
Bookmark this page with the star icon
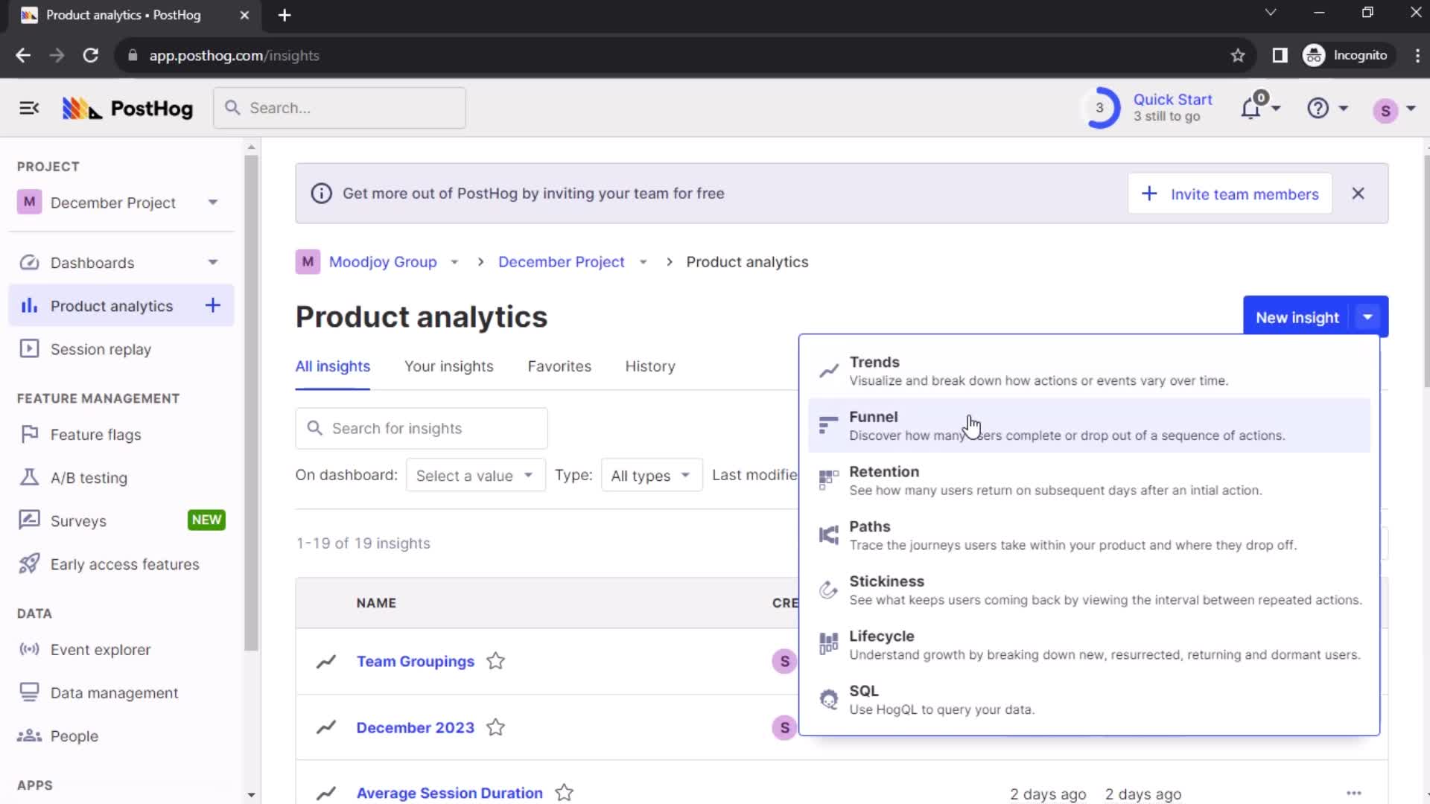tap(1238, 56)
